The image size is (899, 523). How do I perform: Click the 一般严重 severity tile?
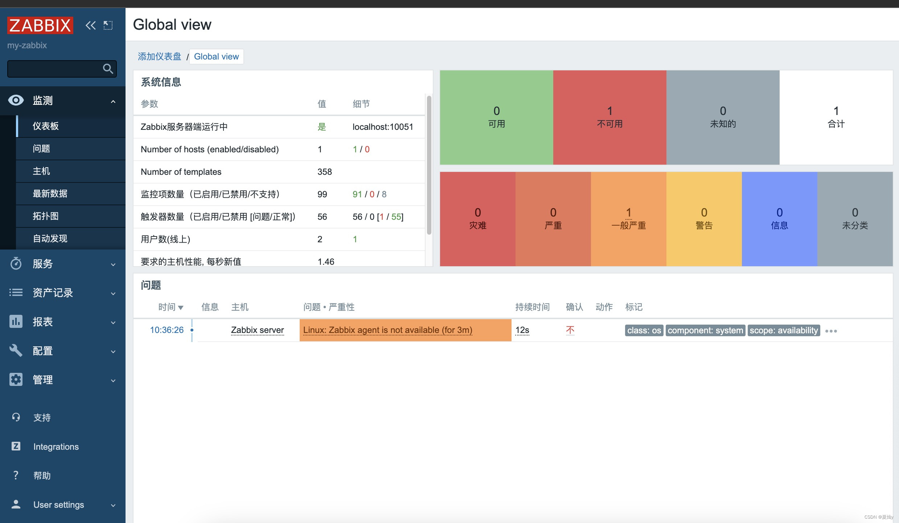coord(628,219)
